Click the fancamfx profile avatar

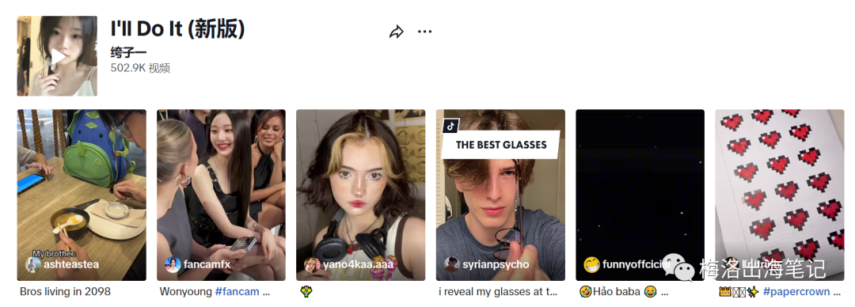coord(173,264)
